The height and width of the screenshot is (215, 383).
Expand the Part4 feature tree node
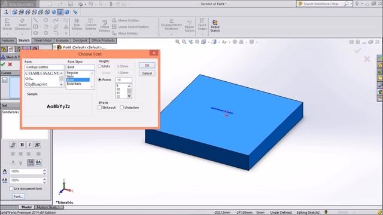click(x=55, y=47)
